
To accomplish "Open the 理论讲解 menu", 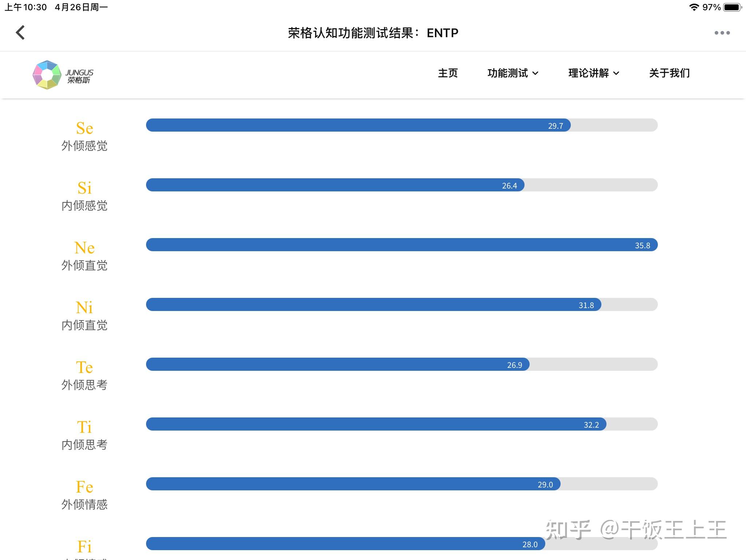I will (588, 73).
